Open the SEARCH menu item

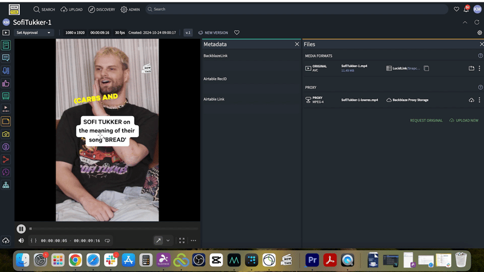[44, 10]
